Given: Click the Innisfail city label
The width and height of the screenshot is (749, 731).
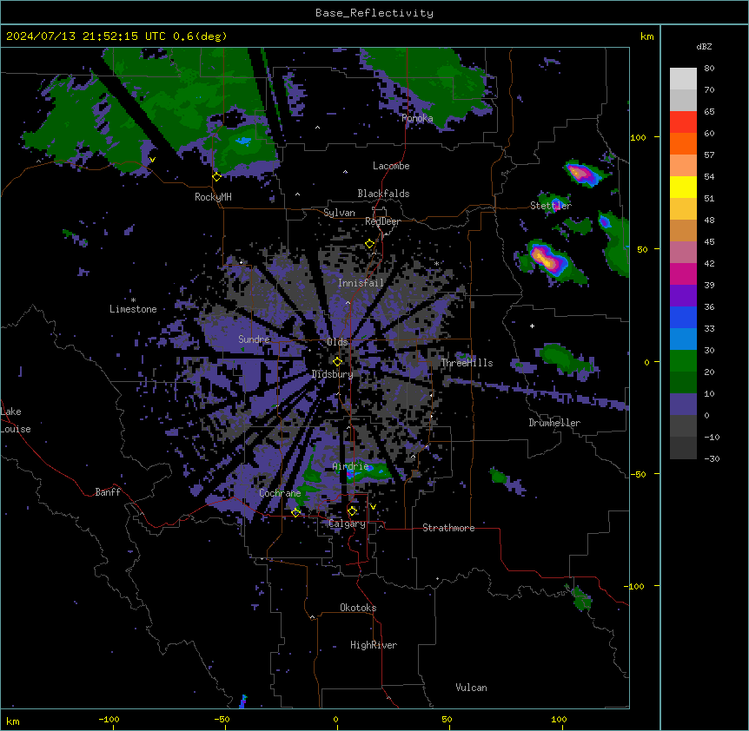Looking at the screenshot, I should (x=361, y=283).
